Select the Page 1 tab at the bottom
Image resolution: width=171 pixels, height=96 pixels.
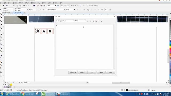tap(26, 83)
